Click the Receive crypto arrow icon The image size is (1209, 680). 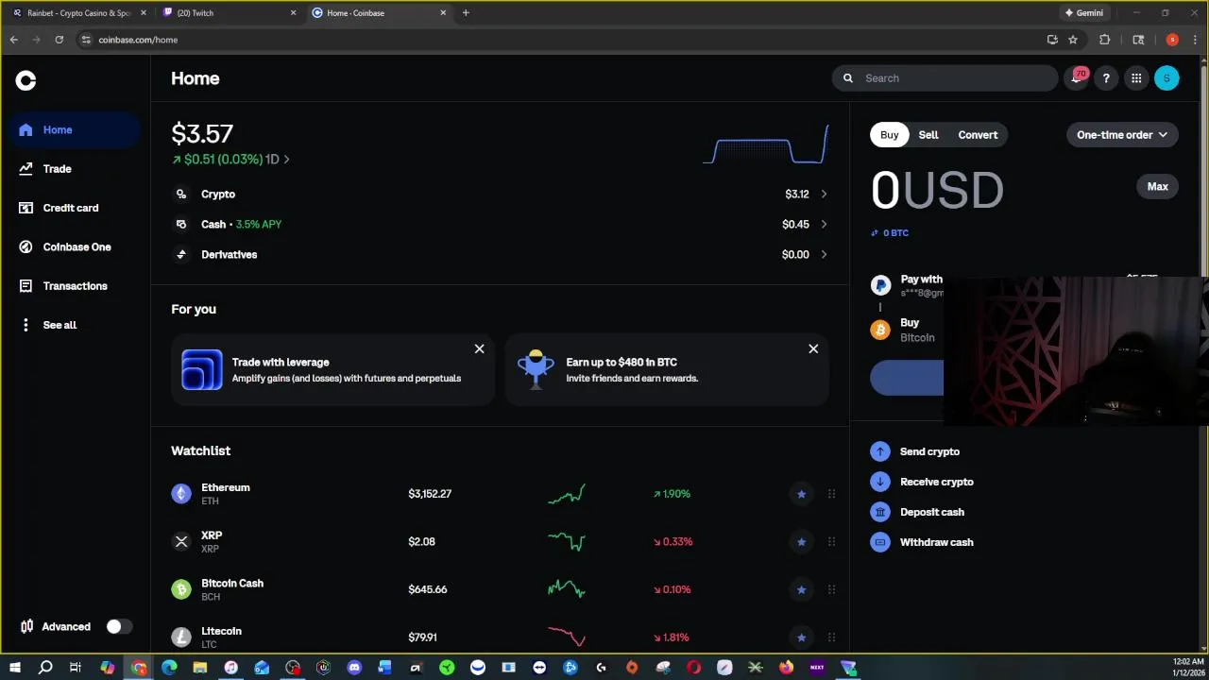click(880, 482)
